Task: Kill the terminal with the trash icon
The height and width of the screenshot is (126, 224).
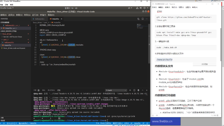Action: pyautogui.click(x=138, y=90)
